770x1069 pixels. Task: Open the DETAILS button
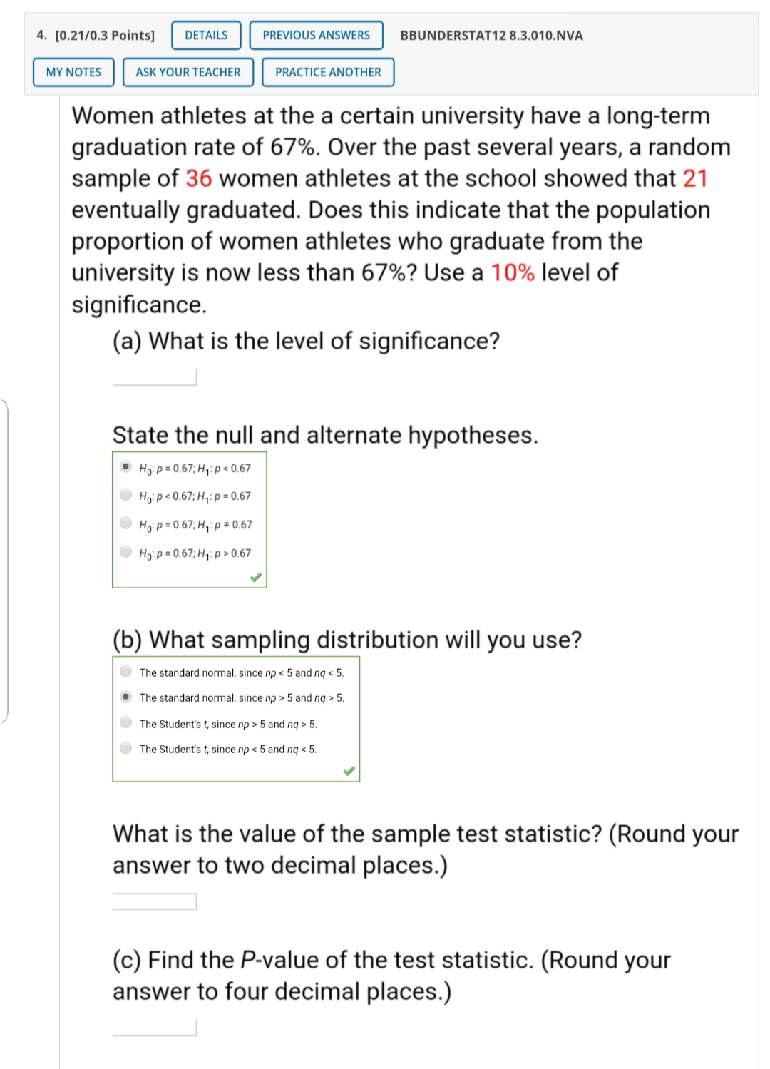coord(206,36)
